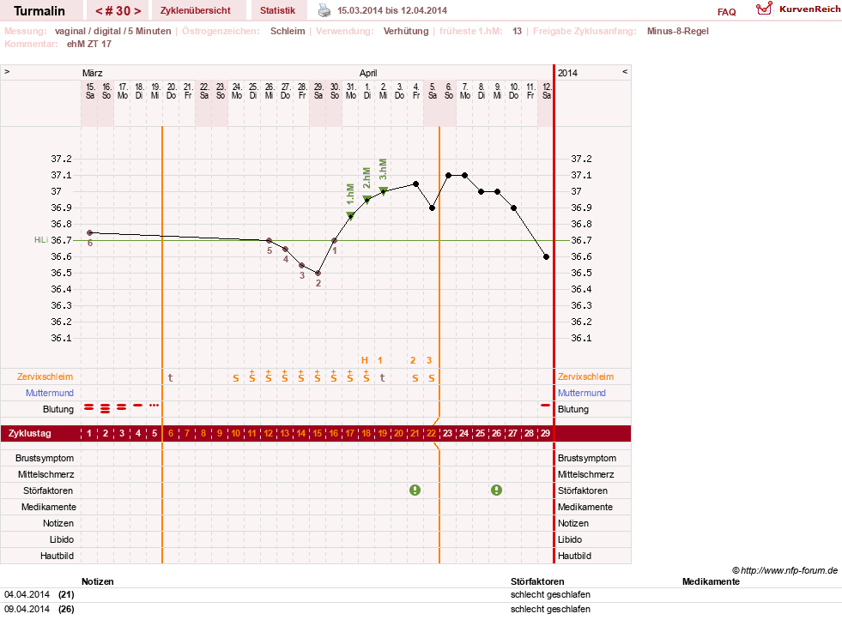Click the '2014' year label
This screenshot has height=632, width=842.
coord(567,73)
